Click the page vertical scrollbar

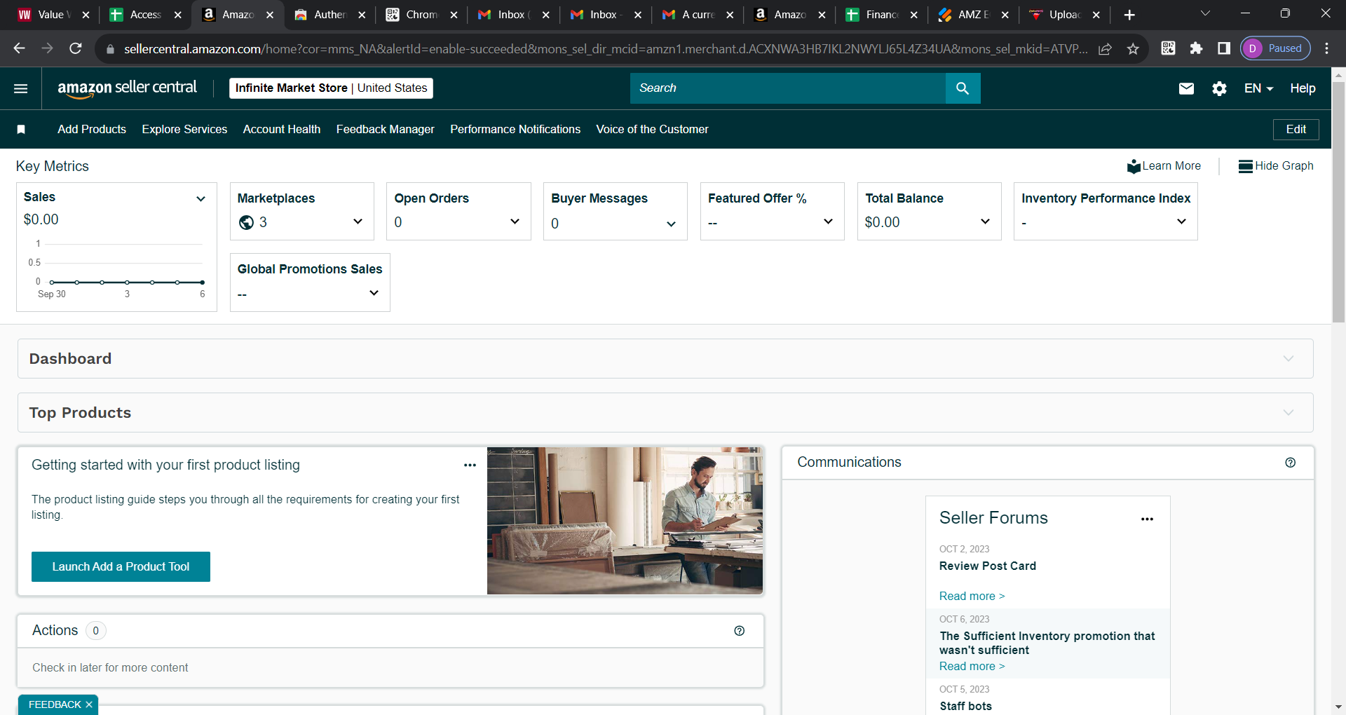click(1338, 203)
